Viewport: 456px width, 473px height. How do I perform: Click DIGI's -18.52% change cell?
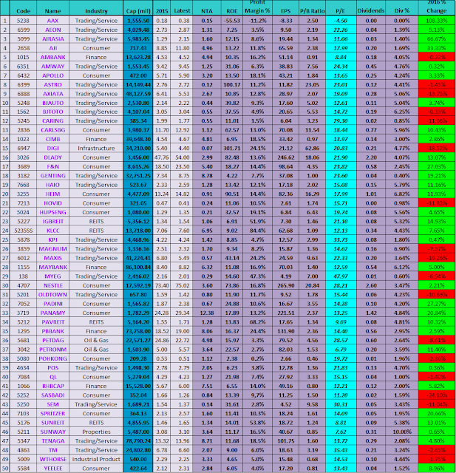coord(437,149)
